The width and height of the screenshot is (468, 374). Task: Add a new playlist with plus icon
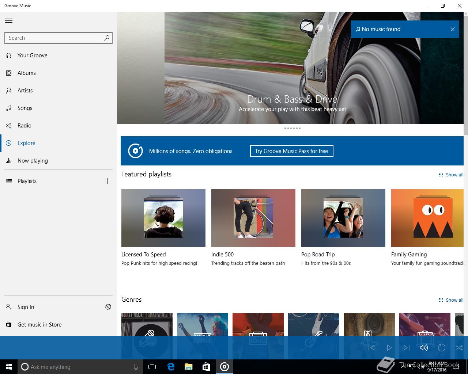[x=107, y=181]
